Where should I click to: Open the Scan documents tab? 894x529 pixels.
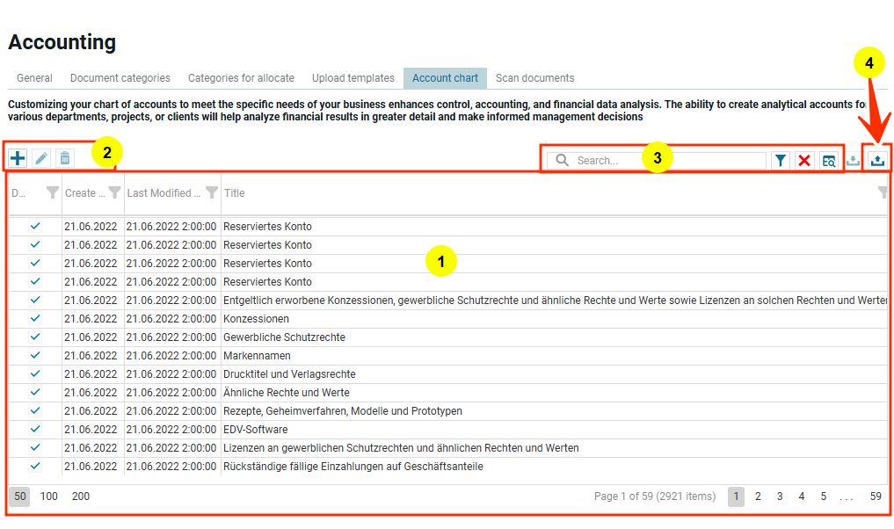(x=534, y=78)
